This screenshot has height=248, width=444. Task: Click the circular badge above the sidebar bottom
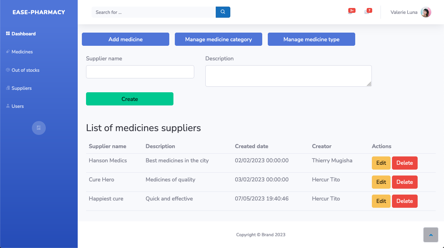pyautogui.click(x=39, y=128)
